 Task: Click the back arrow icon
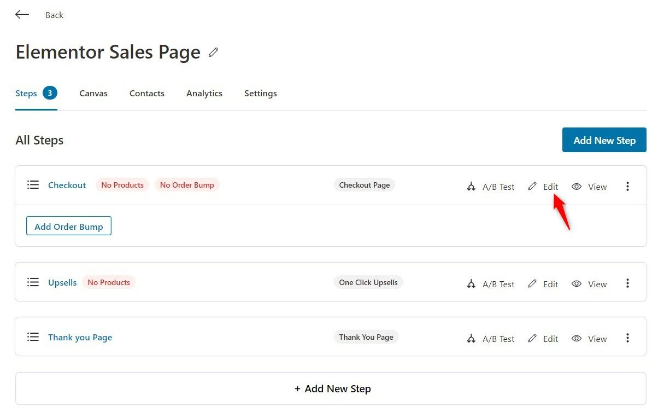point(22,15)
